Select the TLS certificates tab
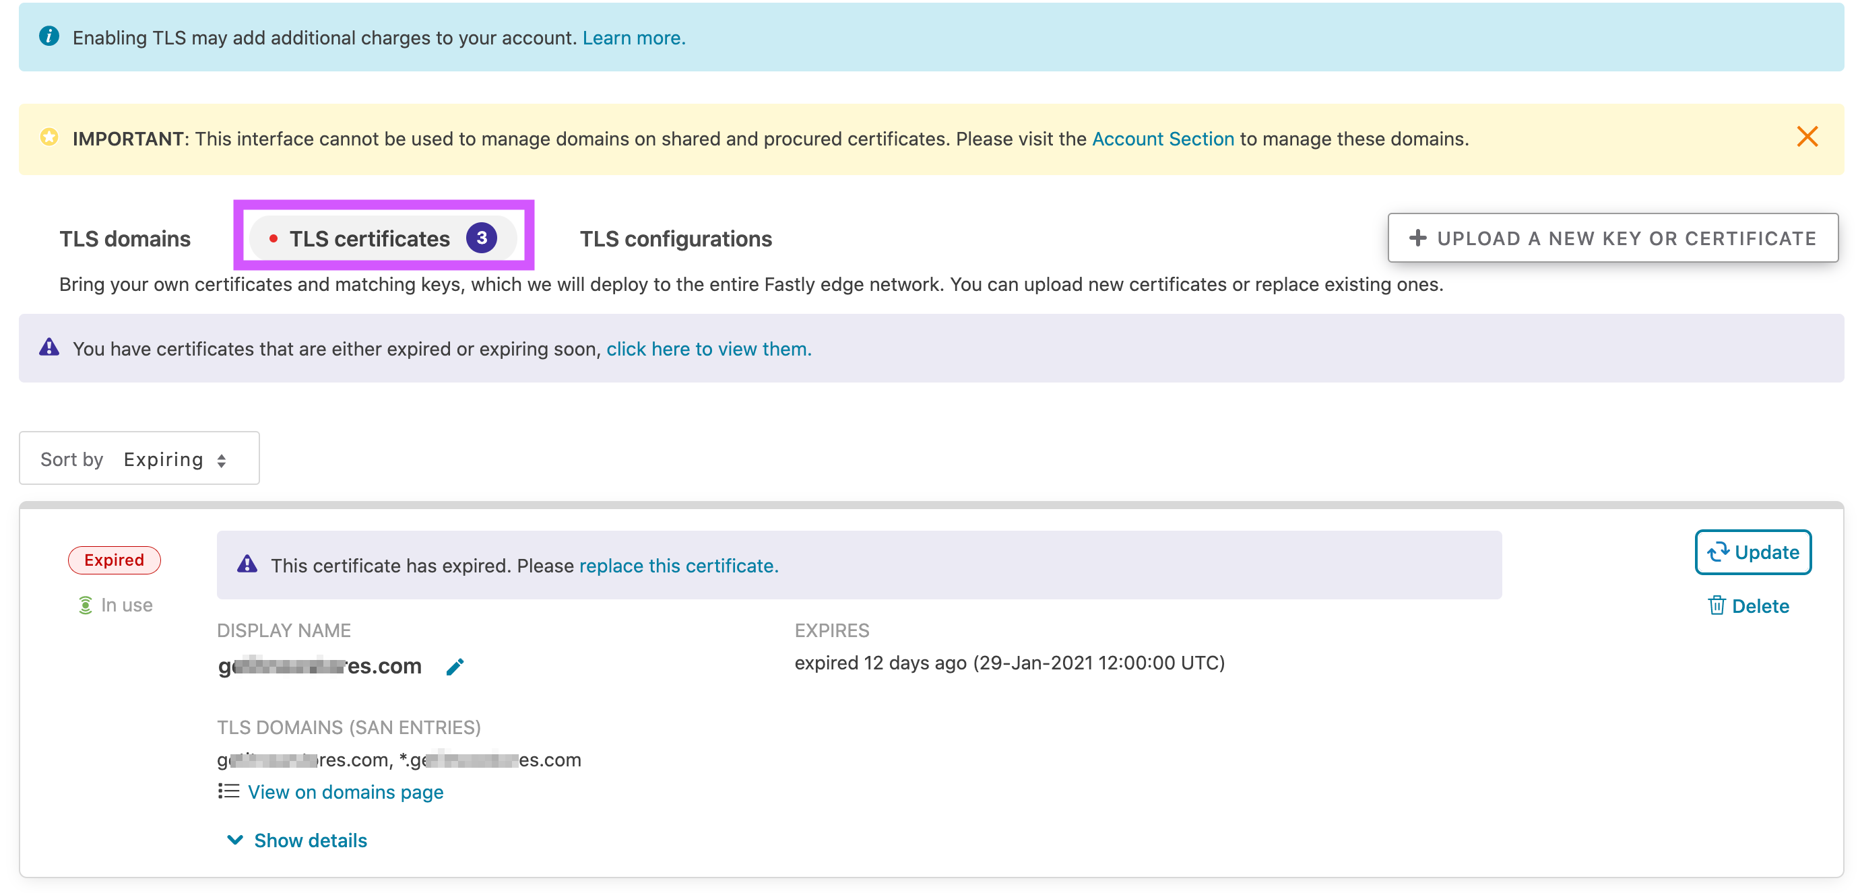The image size is (1858, 893). (x=383, y=237)
